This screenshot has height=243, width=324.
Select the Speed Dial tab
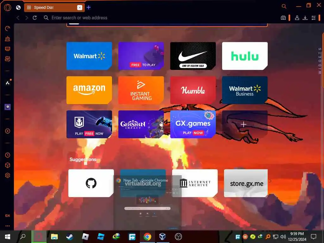[x=54, y=8]
